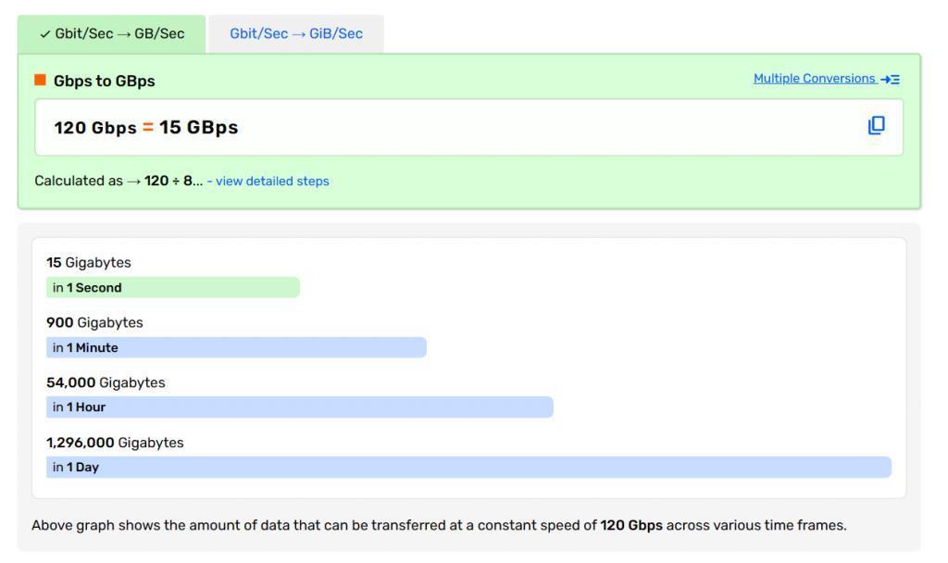
Task: Click the 900 Gigabytes label
Action: (x=94, y=322)
